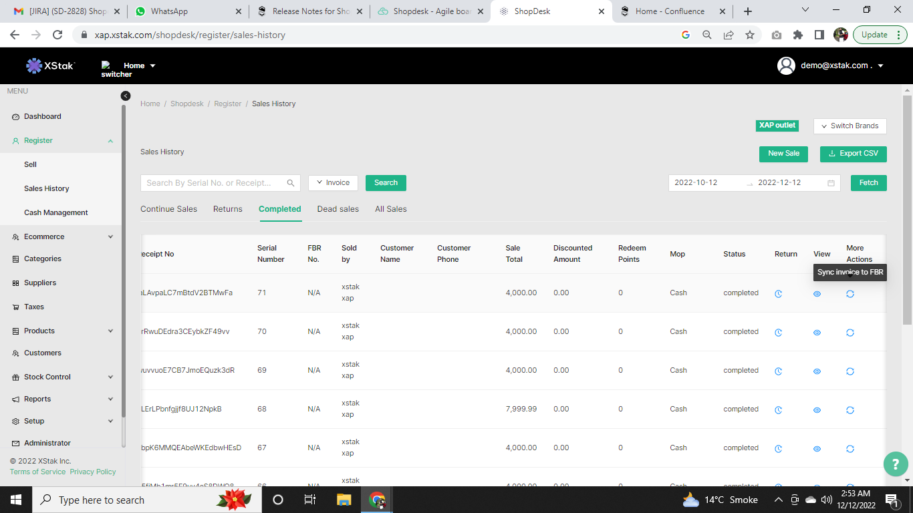Image resolution: width=913 pixels, height=513 pixels.
Task: View sale details for serial 67
Action: 817,449
